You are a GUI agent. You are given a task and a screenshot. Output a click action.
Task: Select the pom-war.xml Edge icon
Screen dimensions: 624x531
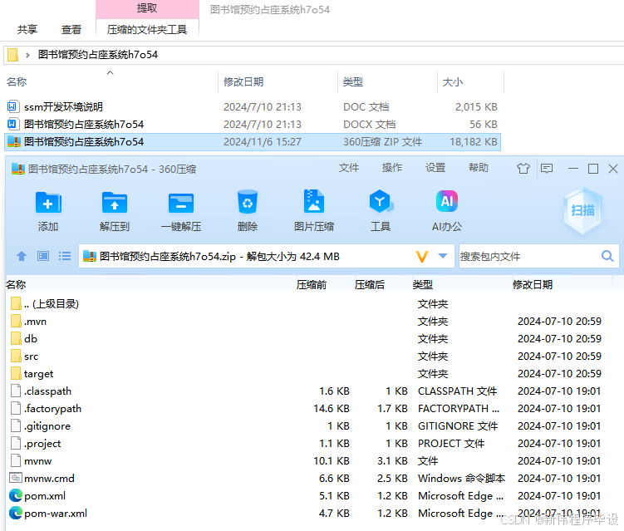16,513
